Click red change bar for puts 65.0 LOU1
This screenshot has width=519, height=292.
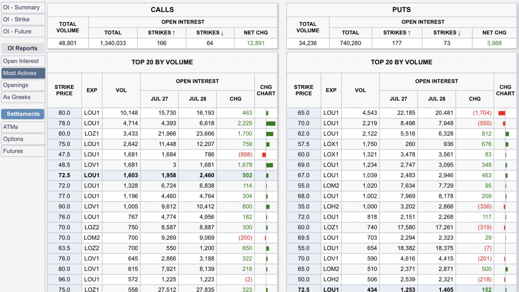coord(502,113)
